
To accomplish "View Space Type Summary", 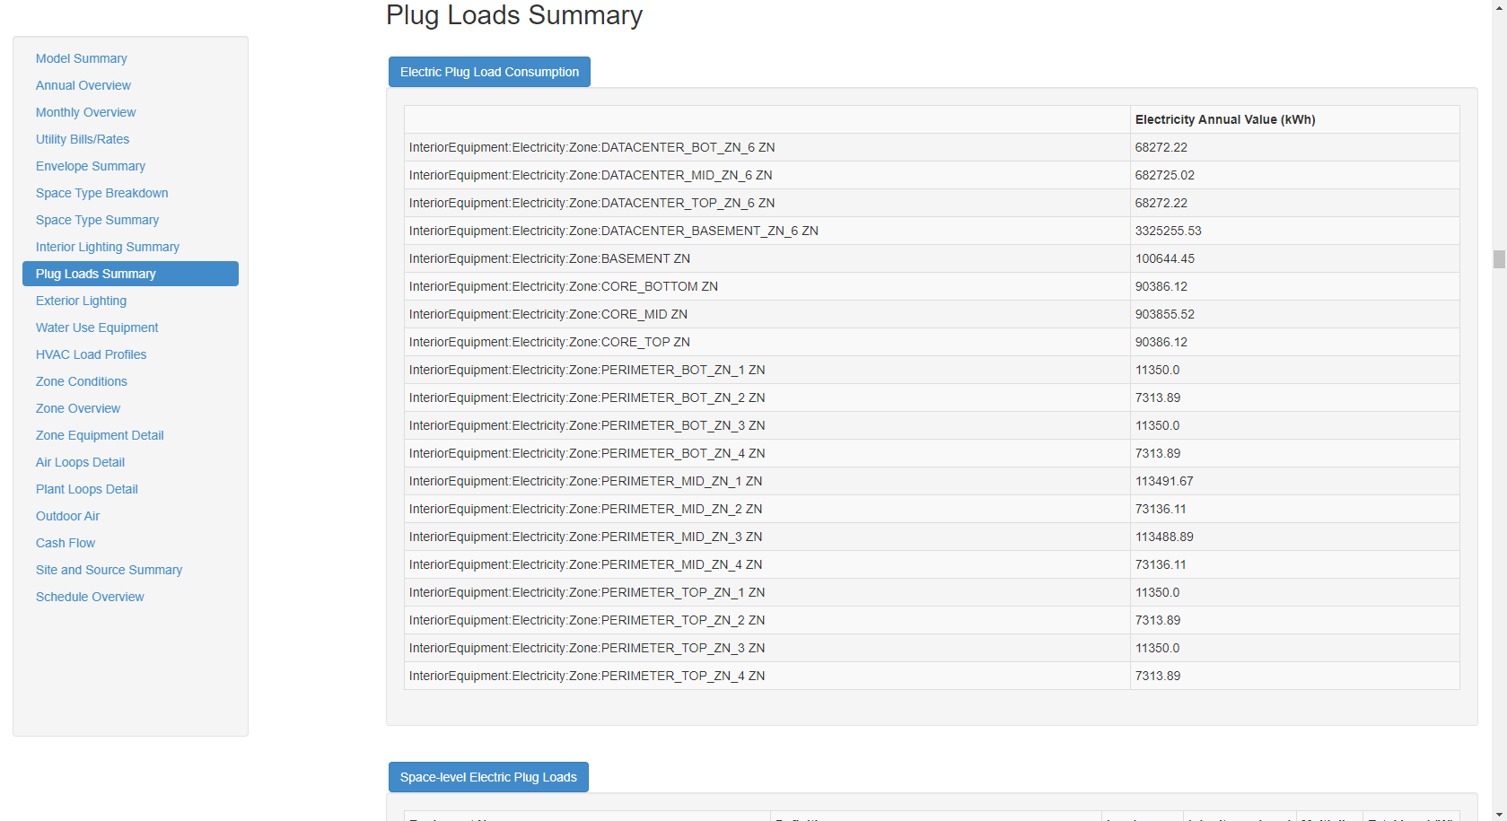I will click(97, 220).
